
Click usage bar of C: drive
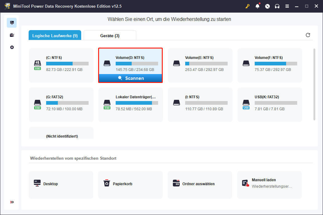pyautogui.click(x=67, y=64)
